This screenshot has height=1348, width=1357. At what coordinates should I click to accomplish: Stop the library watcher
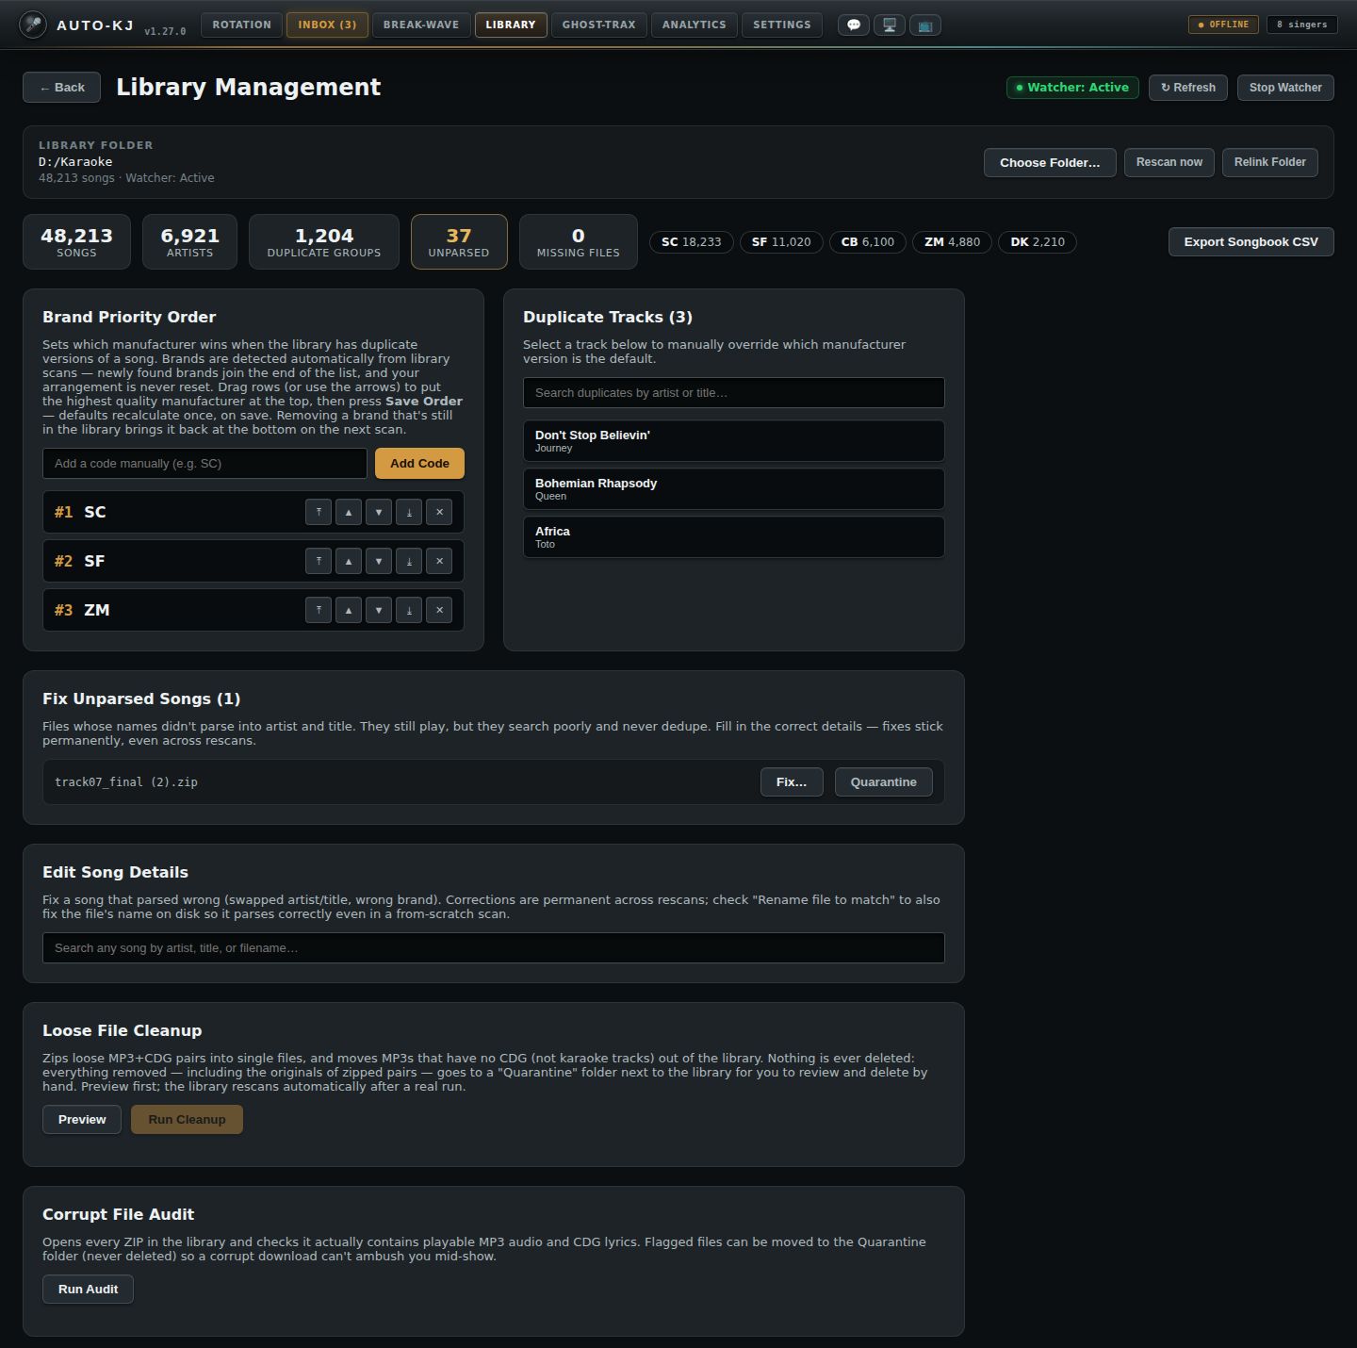(1285, 88)
